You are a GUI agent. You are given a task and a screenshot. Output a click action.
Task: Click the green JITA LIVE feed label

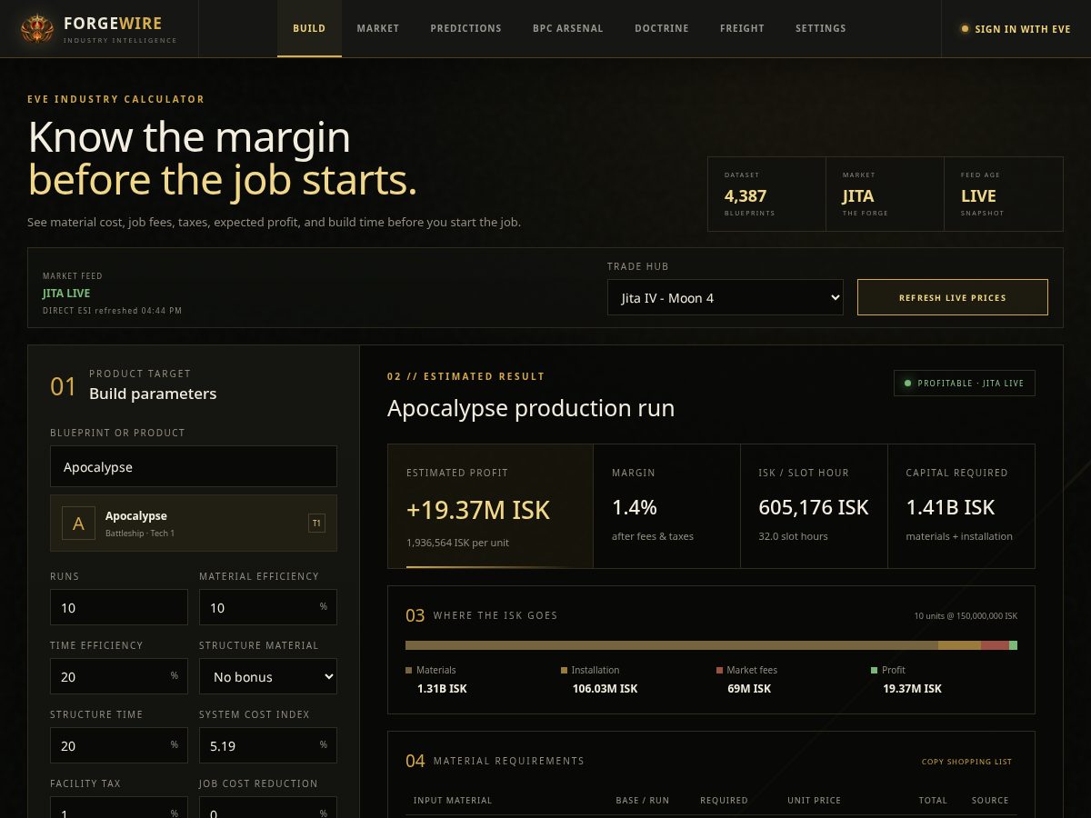click(66, 293)
